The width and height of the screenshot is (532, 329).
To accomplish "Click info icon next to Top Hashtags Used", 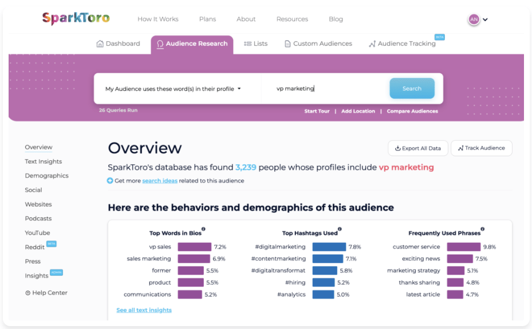I will click(x=340, y=229).
